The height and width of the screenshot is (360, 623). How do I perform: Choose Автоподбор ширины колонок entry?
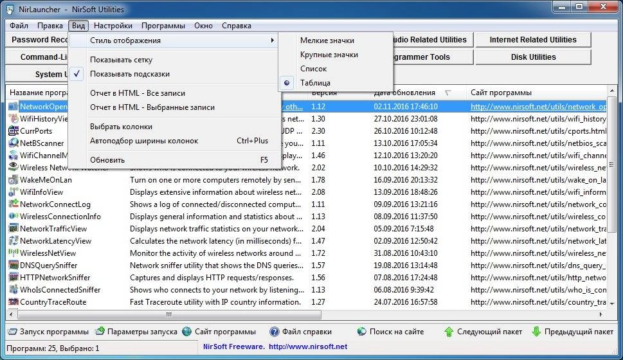[176, 141]
